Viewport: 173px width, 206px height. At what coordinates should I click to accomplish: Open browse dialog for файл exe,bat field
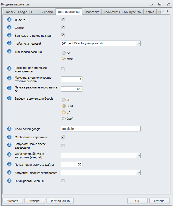click(x=138, y=155)
